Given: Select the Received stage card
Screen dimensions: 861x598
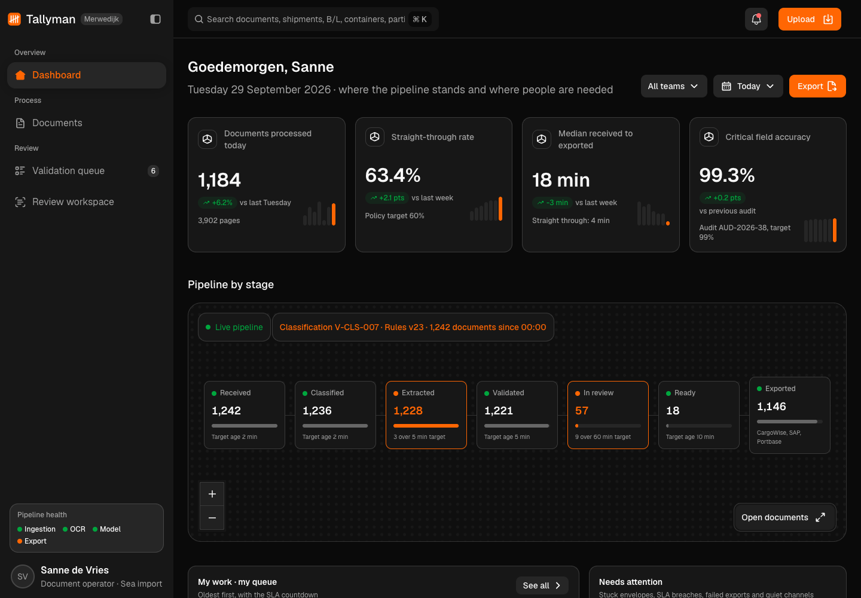Looking at the screenshot, I should point(245,415).
